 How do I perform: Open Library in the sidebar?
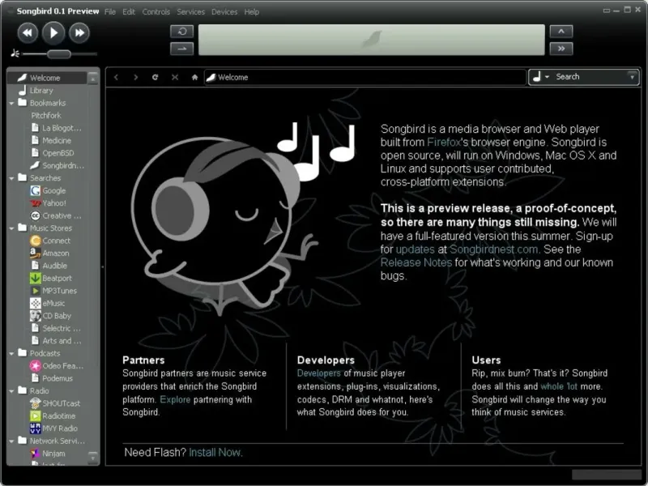(x=41, y=91)
